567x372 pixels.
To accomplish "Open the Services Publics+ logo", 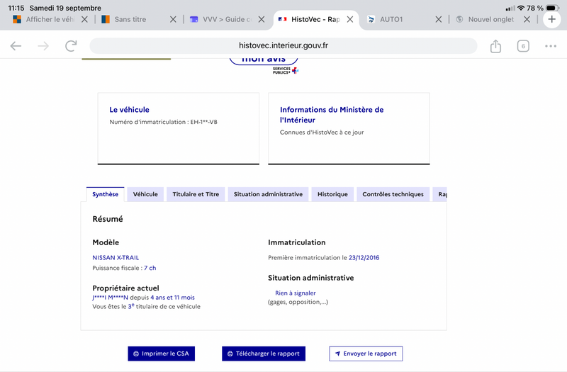I will pyautogui.click(x=286, y=70).
